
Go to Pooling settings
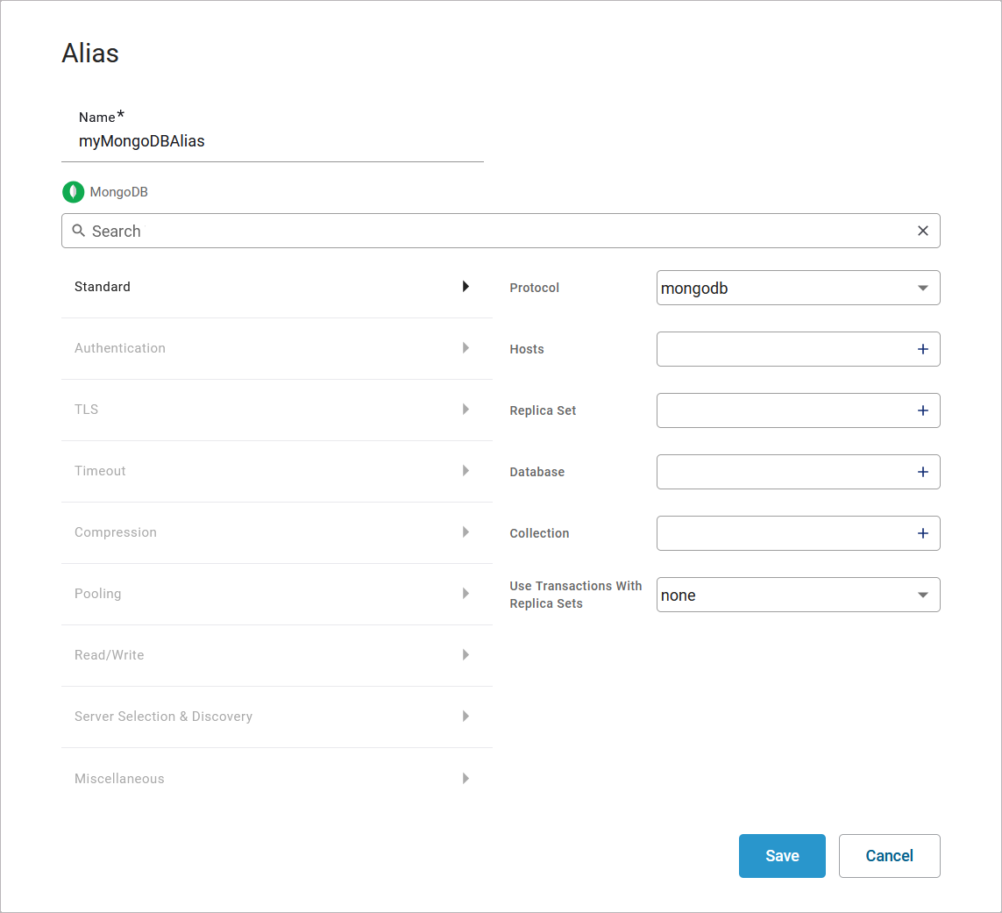tap(98, 594)
